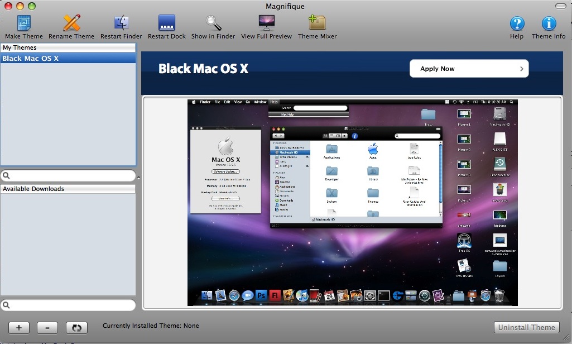Screen dimensions: 572x344
Task: Add a theme with the plus button
Action: pyautogui.click(x=19, y=328)
